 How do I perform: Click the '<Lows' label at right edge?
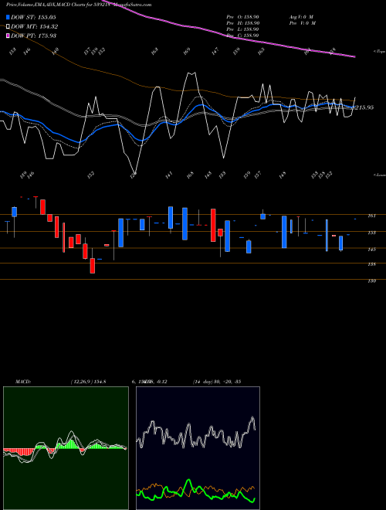click(379, 175)
